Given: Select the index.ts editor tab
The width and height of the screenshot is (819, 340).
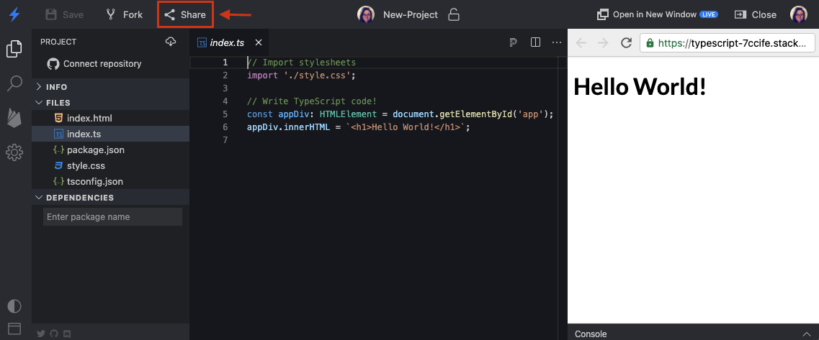Looking at the screenshot, I should (x=226, y=42).
